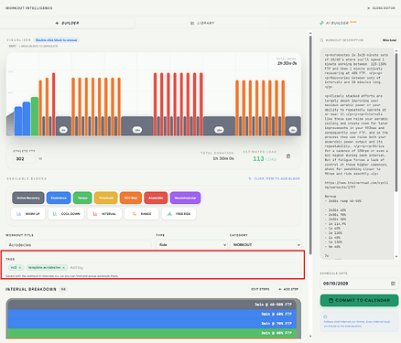Add a VO2 Max block

point(131,198)
